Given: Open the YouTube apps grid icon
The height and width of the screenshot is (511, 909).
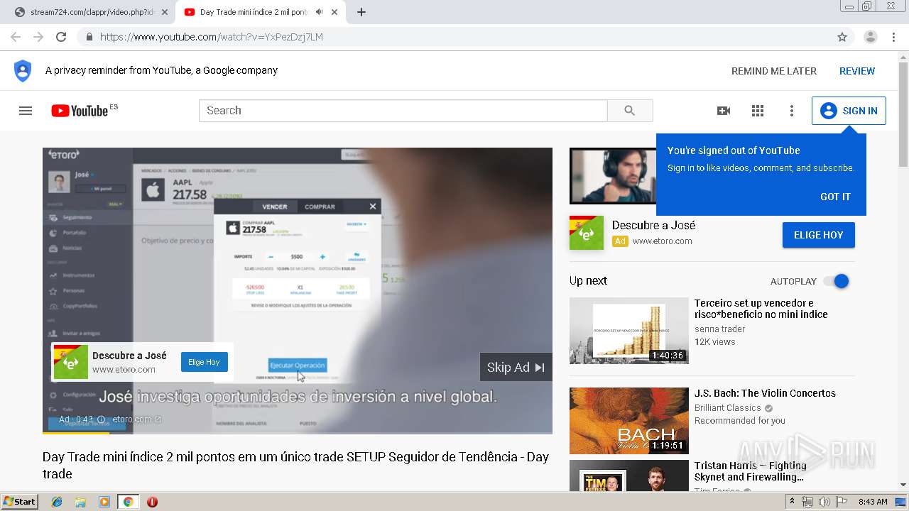Looking at the screenshot, I should [758, 111].
